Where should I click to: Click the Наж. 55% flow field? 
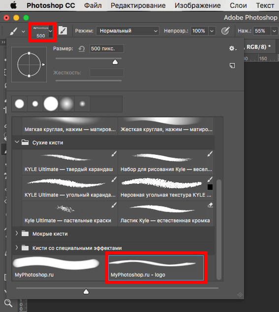click(261, 31)
